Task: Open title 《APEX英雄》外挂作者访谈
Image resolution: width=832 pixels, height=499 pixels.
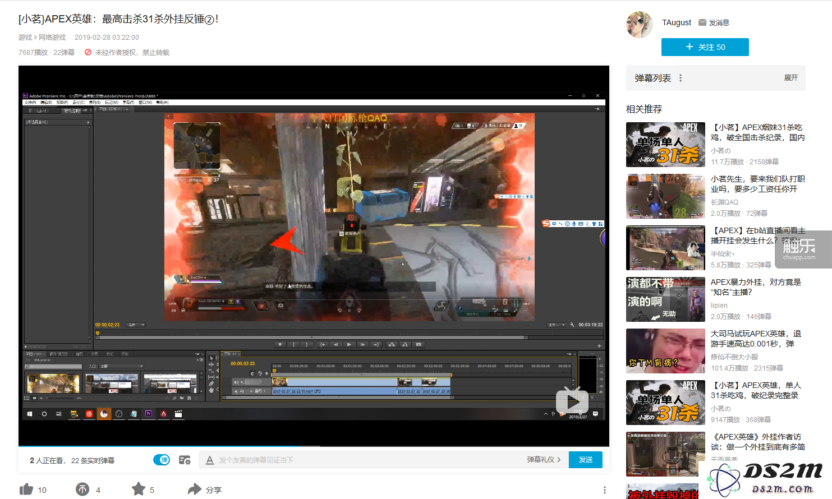Action: (x=758, y=442)
